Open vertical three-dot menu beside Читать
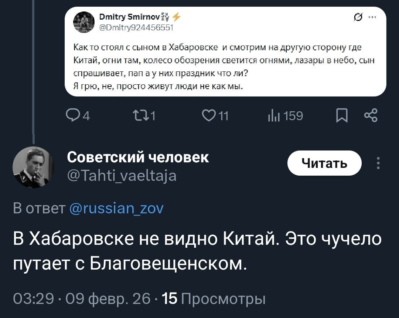 (378, 163)
